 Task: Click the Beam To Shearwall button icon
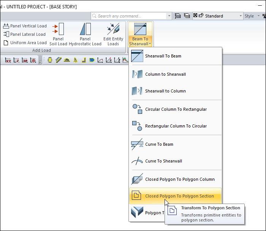tap(140, 29)
